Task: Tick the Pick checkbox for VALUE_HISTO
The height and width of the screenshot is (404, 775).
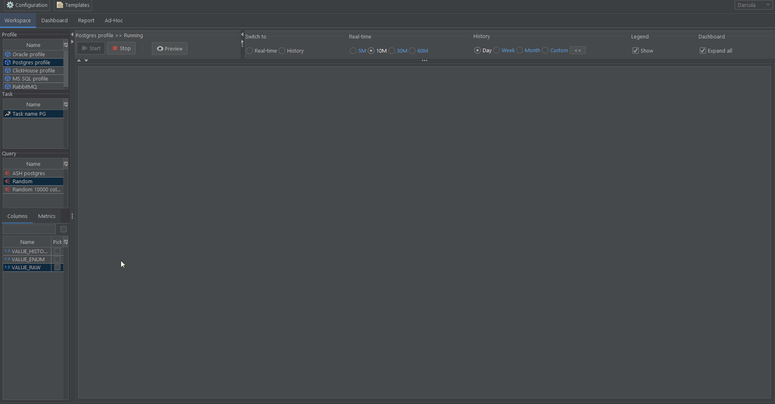Action: pyautogui.click(x=57, y=251)
